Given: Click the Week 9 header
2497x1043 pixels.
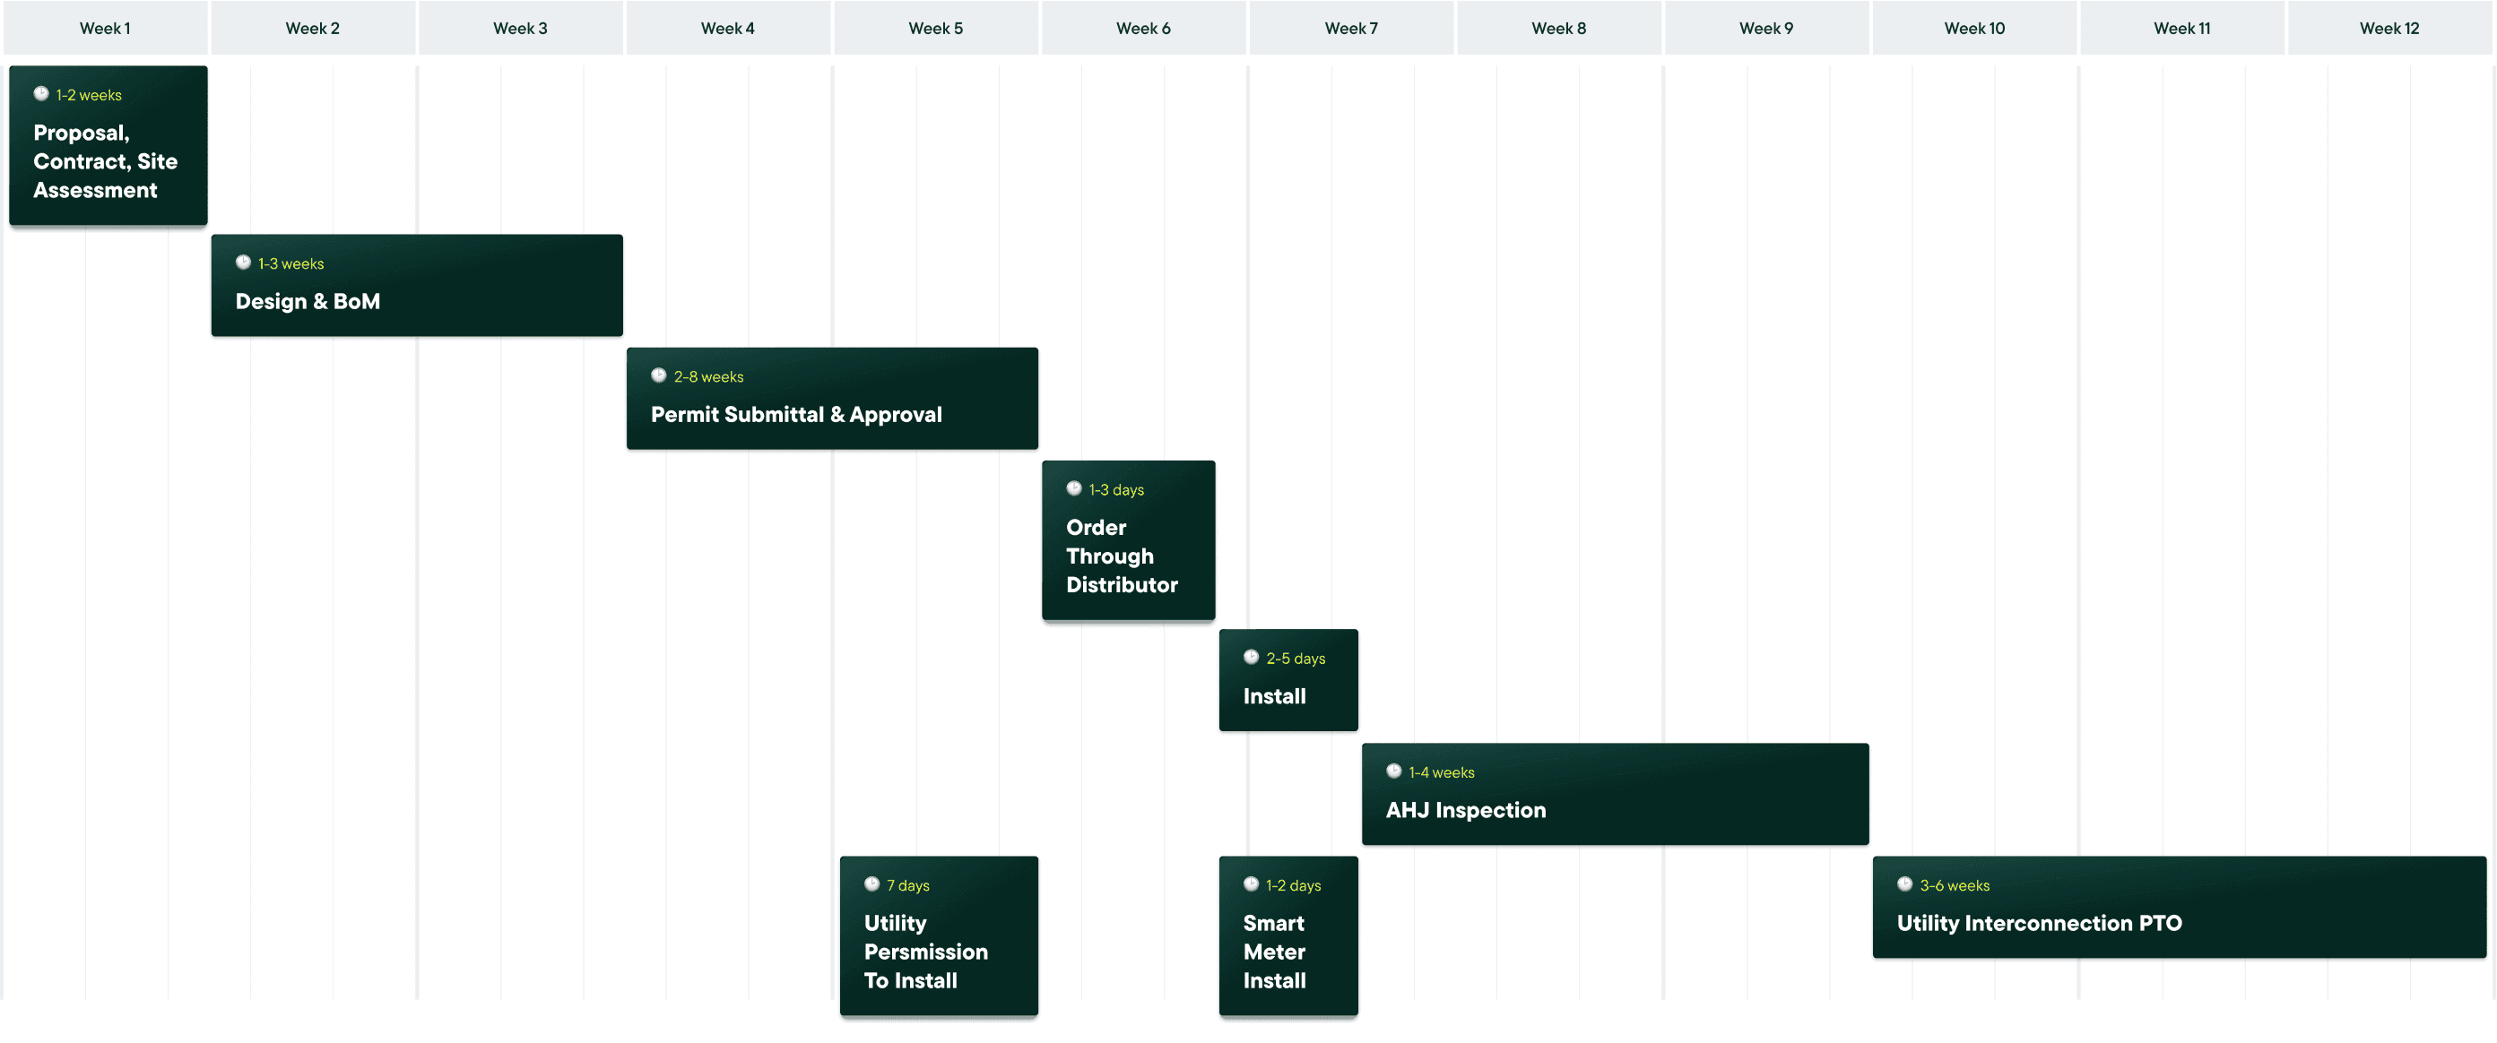Looking at the screenshot, I should 1765,28.
